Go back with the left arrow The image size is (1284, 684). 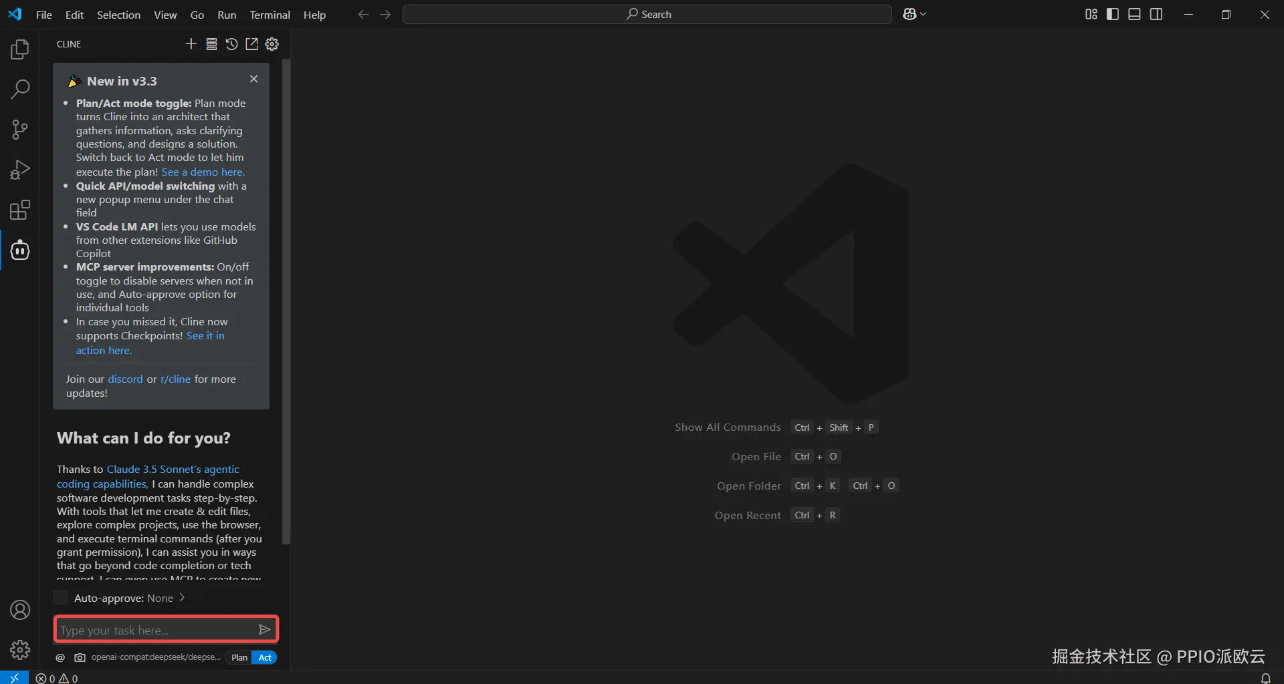(363, 14)
